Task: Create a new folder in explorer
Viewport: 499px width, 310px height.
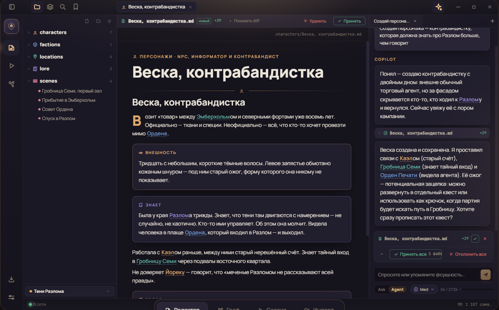Action: (x=98, y=21)
